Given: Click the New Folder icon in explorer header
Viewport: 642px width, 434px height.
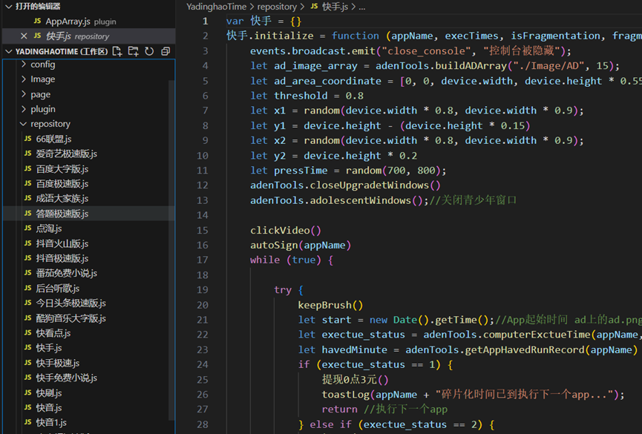Looking at the screenshot, I should coord(133,51).
